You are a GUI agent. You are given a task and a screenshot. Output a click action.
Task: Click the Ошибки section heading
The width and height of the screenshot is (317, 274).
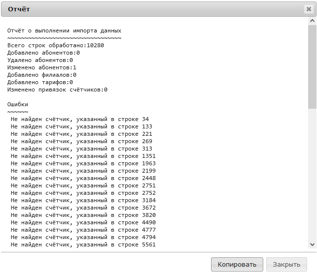coord(18,104)
